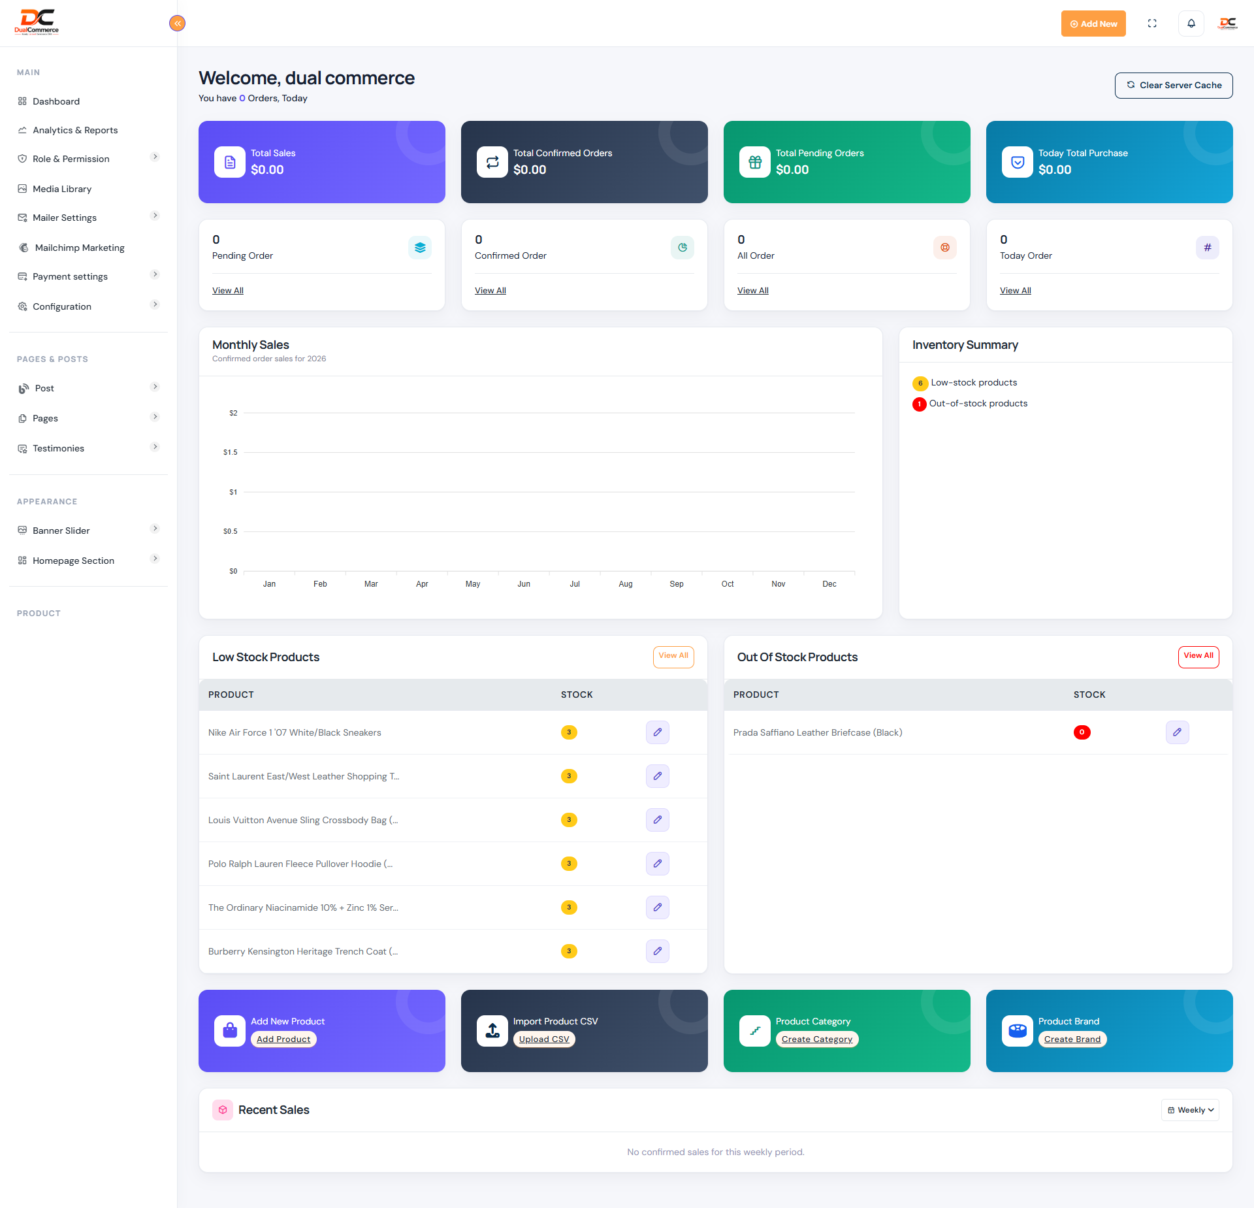Image resolution: width=1254 pixels, height=1208 pixels.
Task: View all Out Of Stock Products
Action: click(x=1198, y=657)
